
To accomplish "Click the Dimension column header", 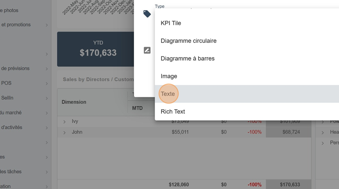I will [74, 102].
